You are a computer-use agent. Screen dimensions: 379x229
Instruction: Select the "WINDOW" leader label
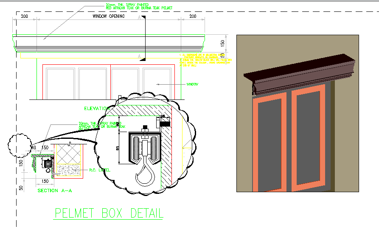pyautogui.click(x=192, y=84)
